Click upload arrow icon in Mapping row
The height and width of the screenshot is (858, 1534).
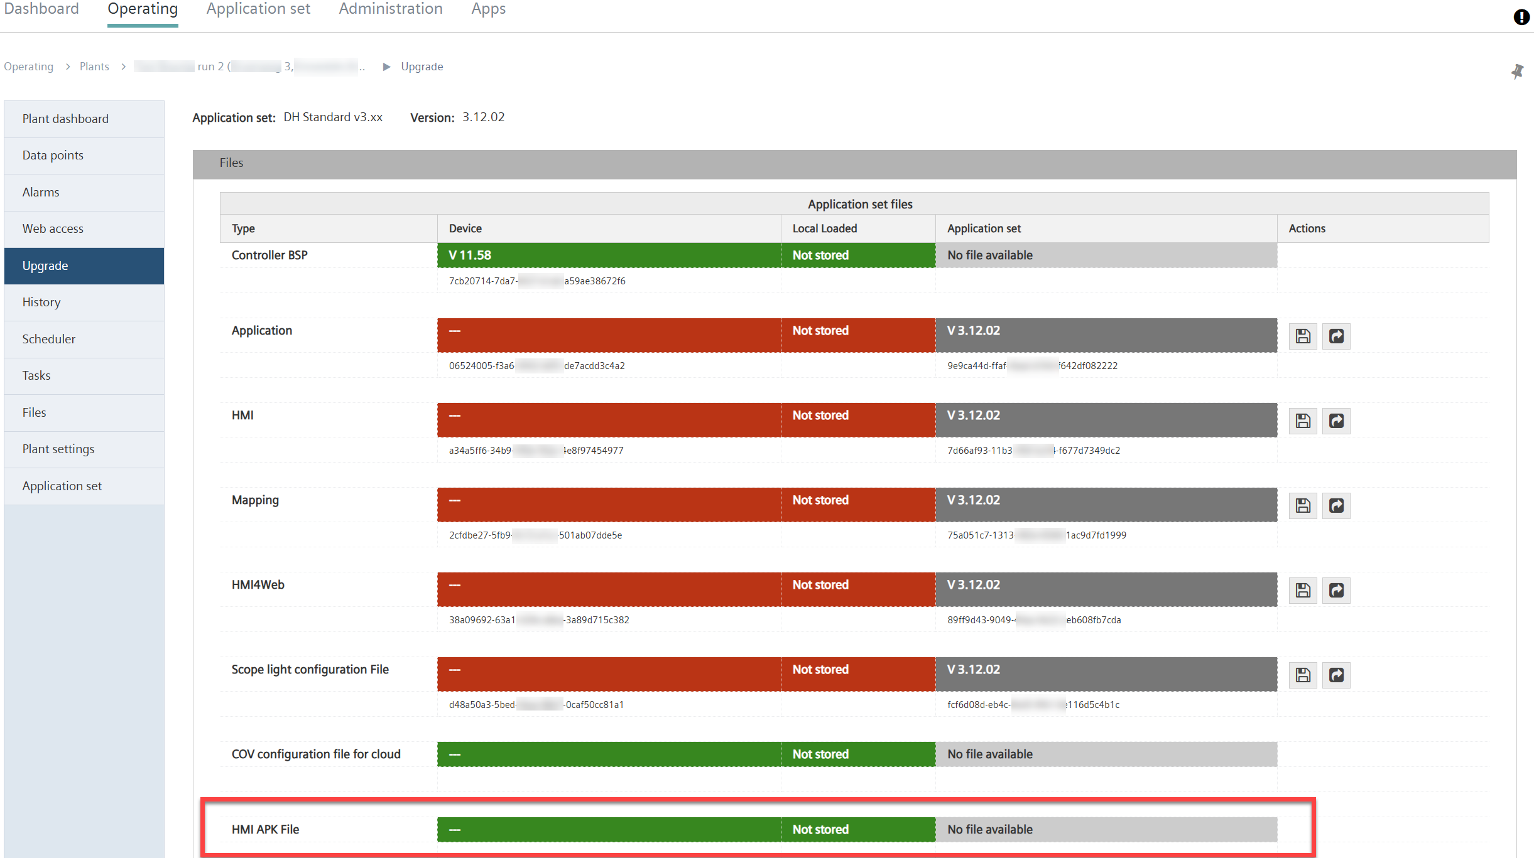point(1336,506)
